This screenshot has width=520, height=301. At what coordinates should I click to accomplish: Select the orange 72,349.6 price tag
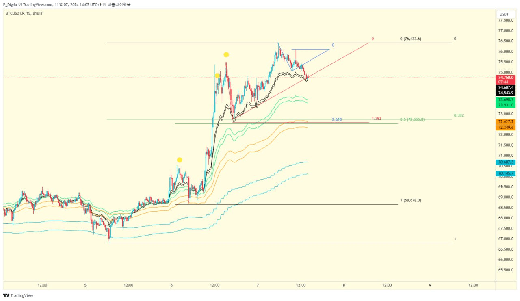pyautogui.click(x=505, y=128)
